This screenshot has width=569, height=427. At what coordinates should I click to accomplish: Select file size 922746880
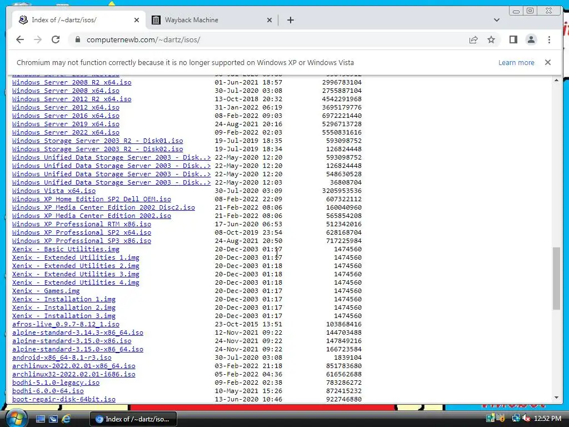click(x=343, y=400)
